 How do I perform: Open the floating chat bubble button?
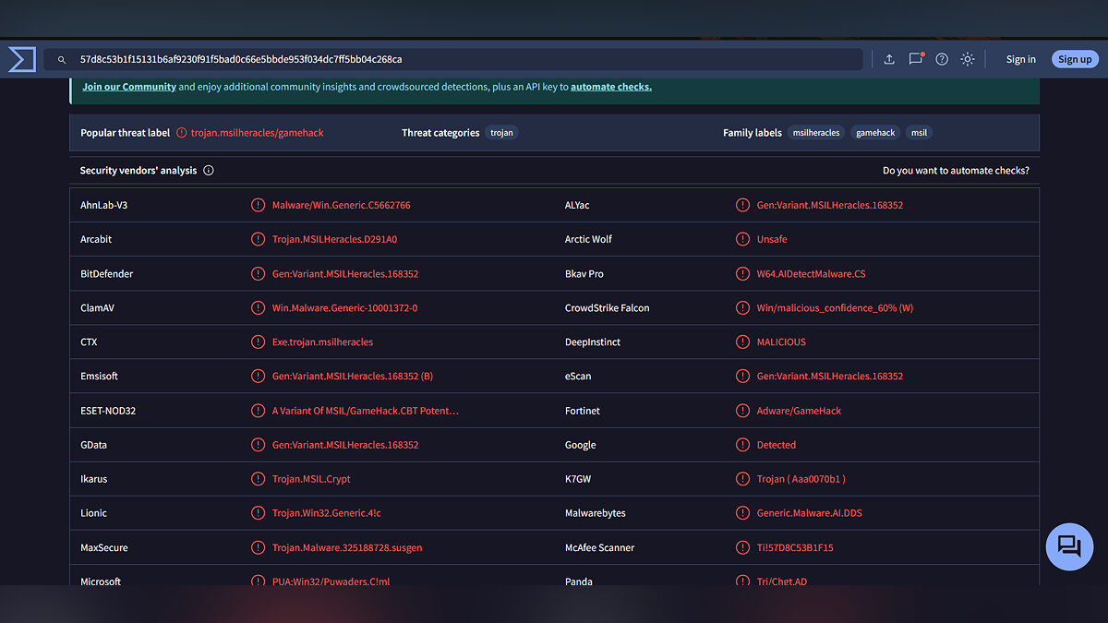[x=1068, y=546]
